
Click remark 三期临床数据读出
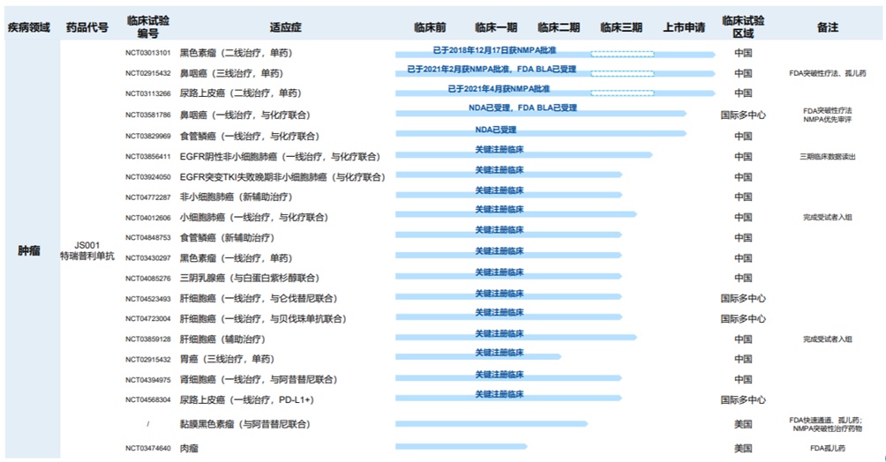828,156
